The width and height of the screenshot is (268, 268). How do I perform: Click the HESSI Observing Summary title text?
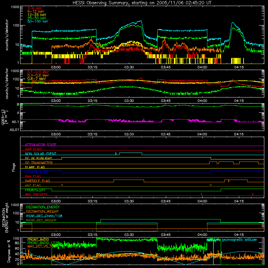coord(142,3)
